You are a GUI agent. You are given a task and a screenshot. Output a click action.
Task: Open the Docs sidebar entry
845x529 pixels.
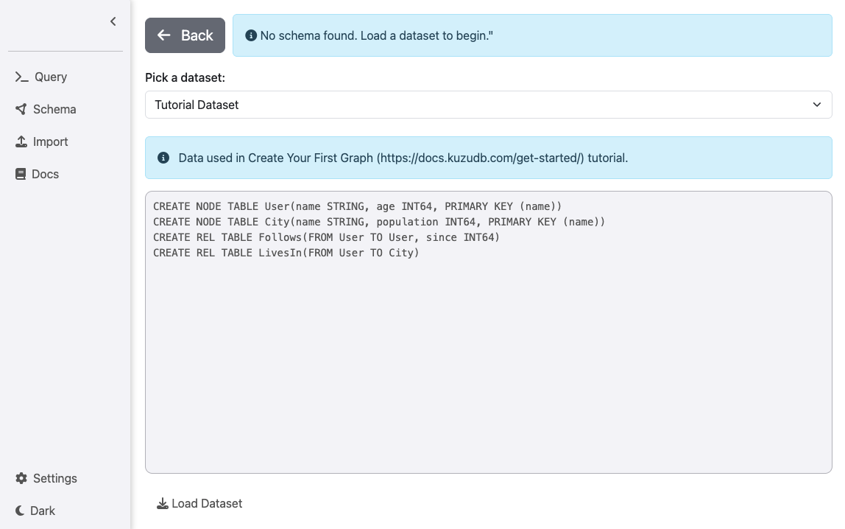pyautogui.click(x=45, y=175)
